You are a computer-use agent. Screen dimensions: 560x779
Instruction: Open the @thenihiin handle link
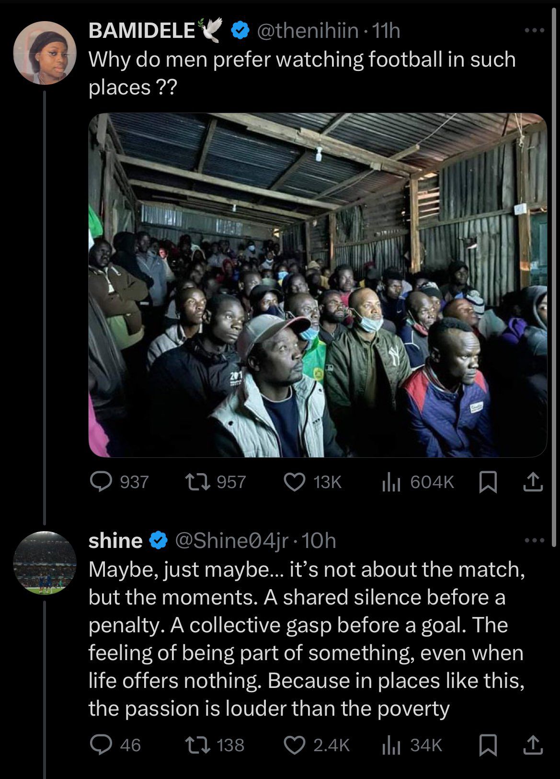coord(308,31)
